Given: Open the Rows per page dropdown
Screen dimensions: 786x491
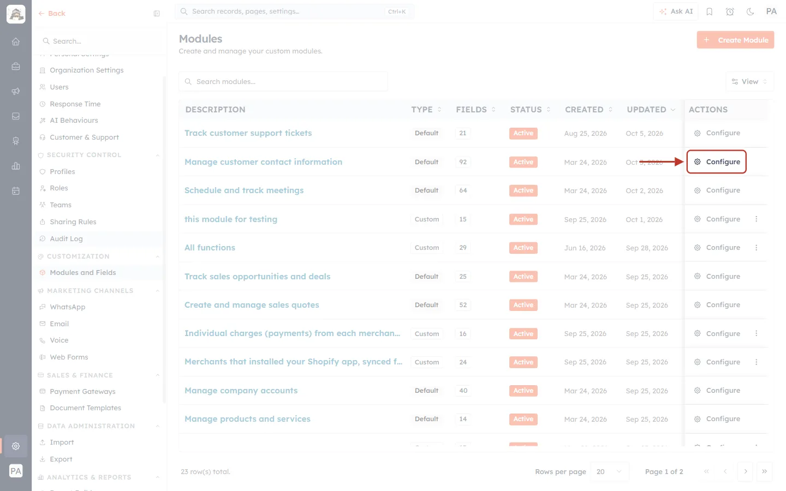Looking at the screenshot, I should point(609,472).
